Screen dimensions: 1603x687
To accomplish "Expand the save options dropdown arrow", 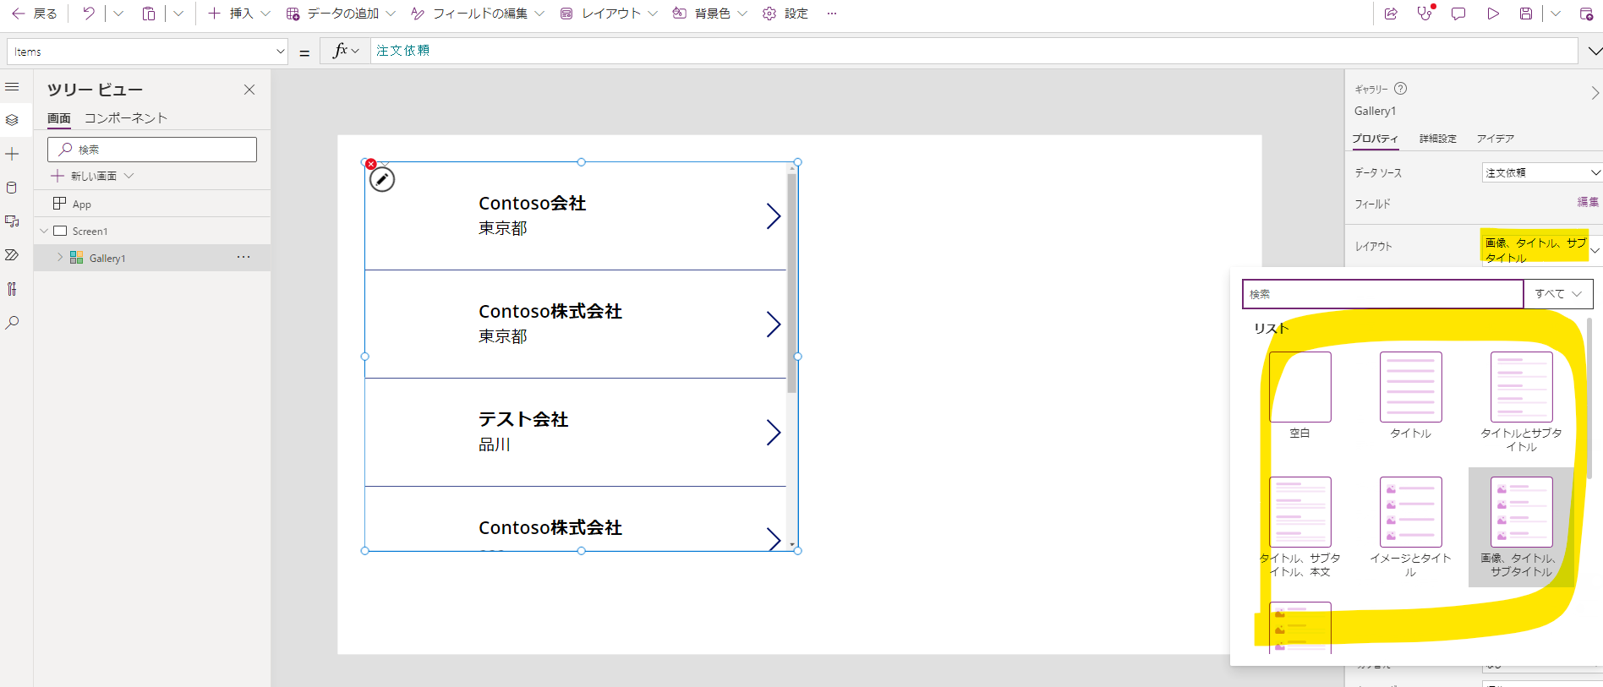I will coord(1556,14).
